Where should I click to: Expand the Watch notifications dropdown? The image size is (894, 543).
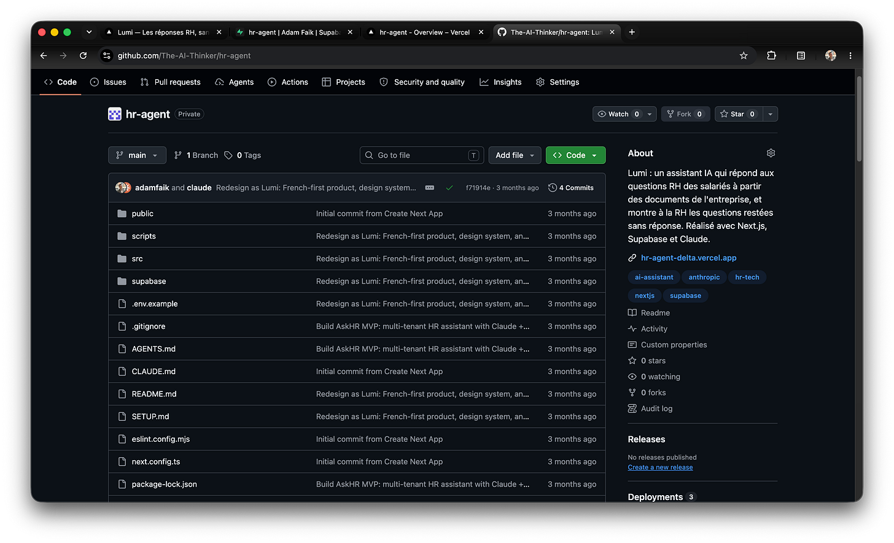[650, 114]
